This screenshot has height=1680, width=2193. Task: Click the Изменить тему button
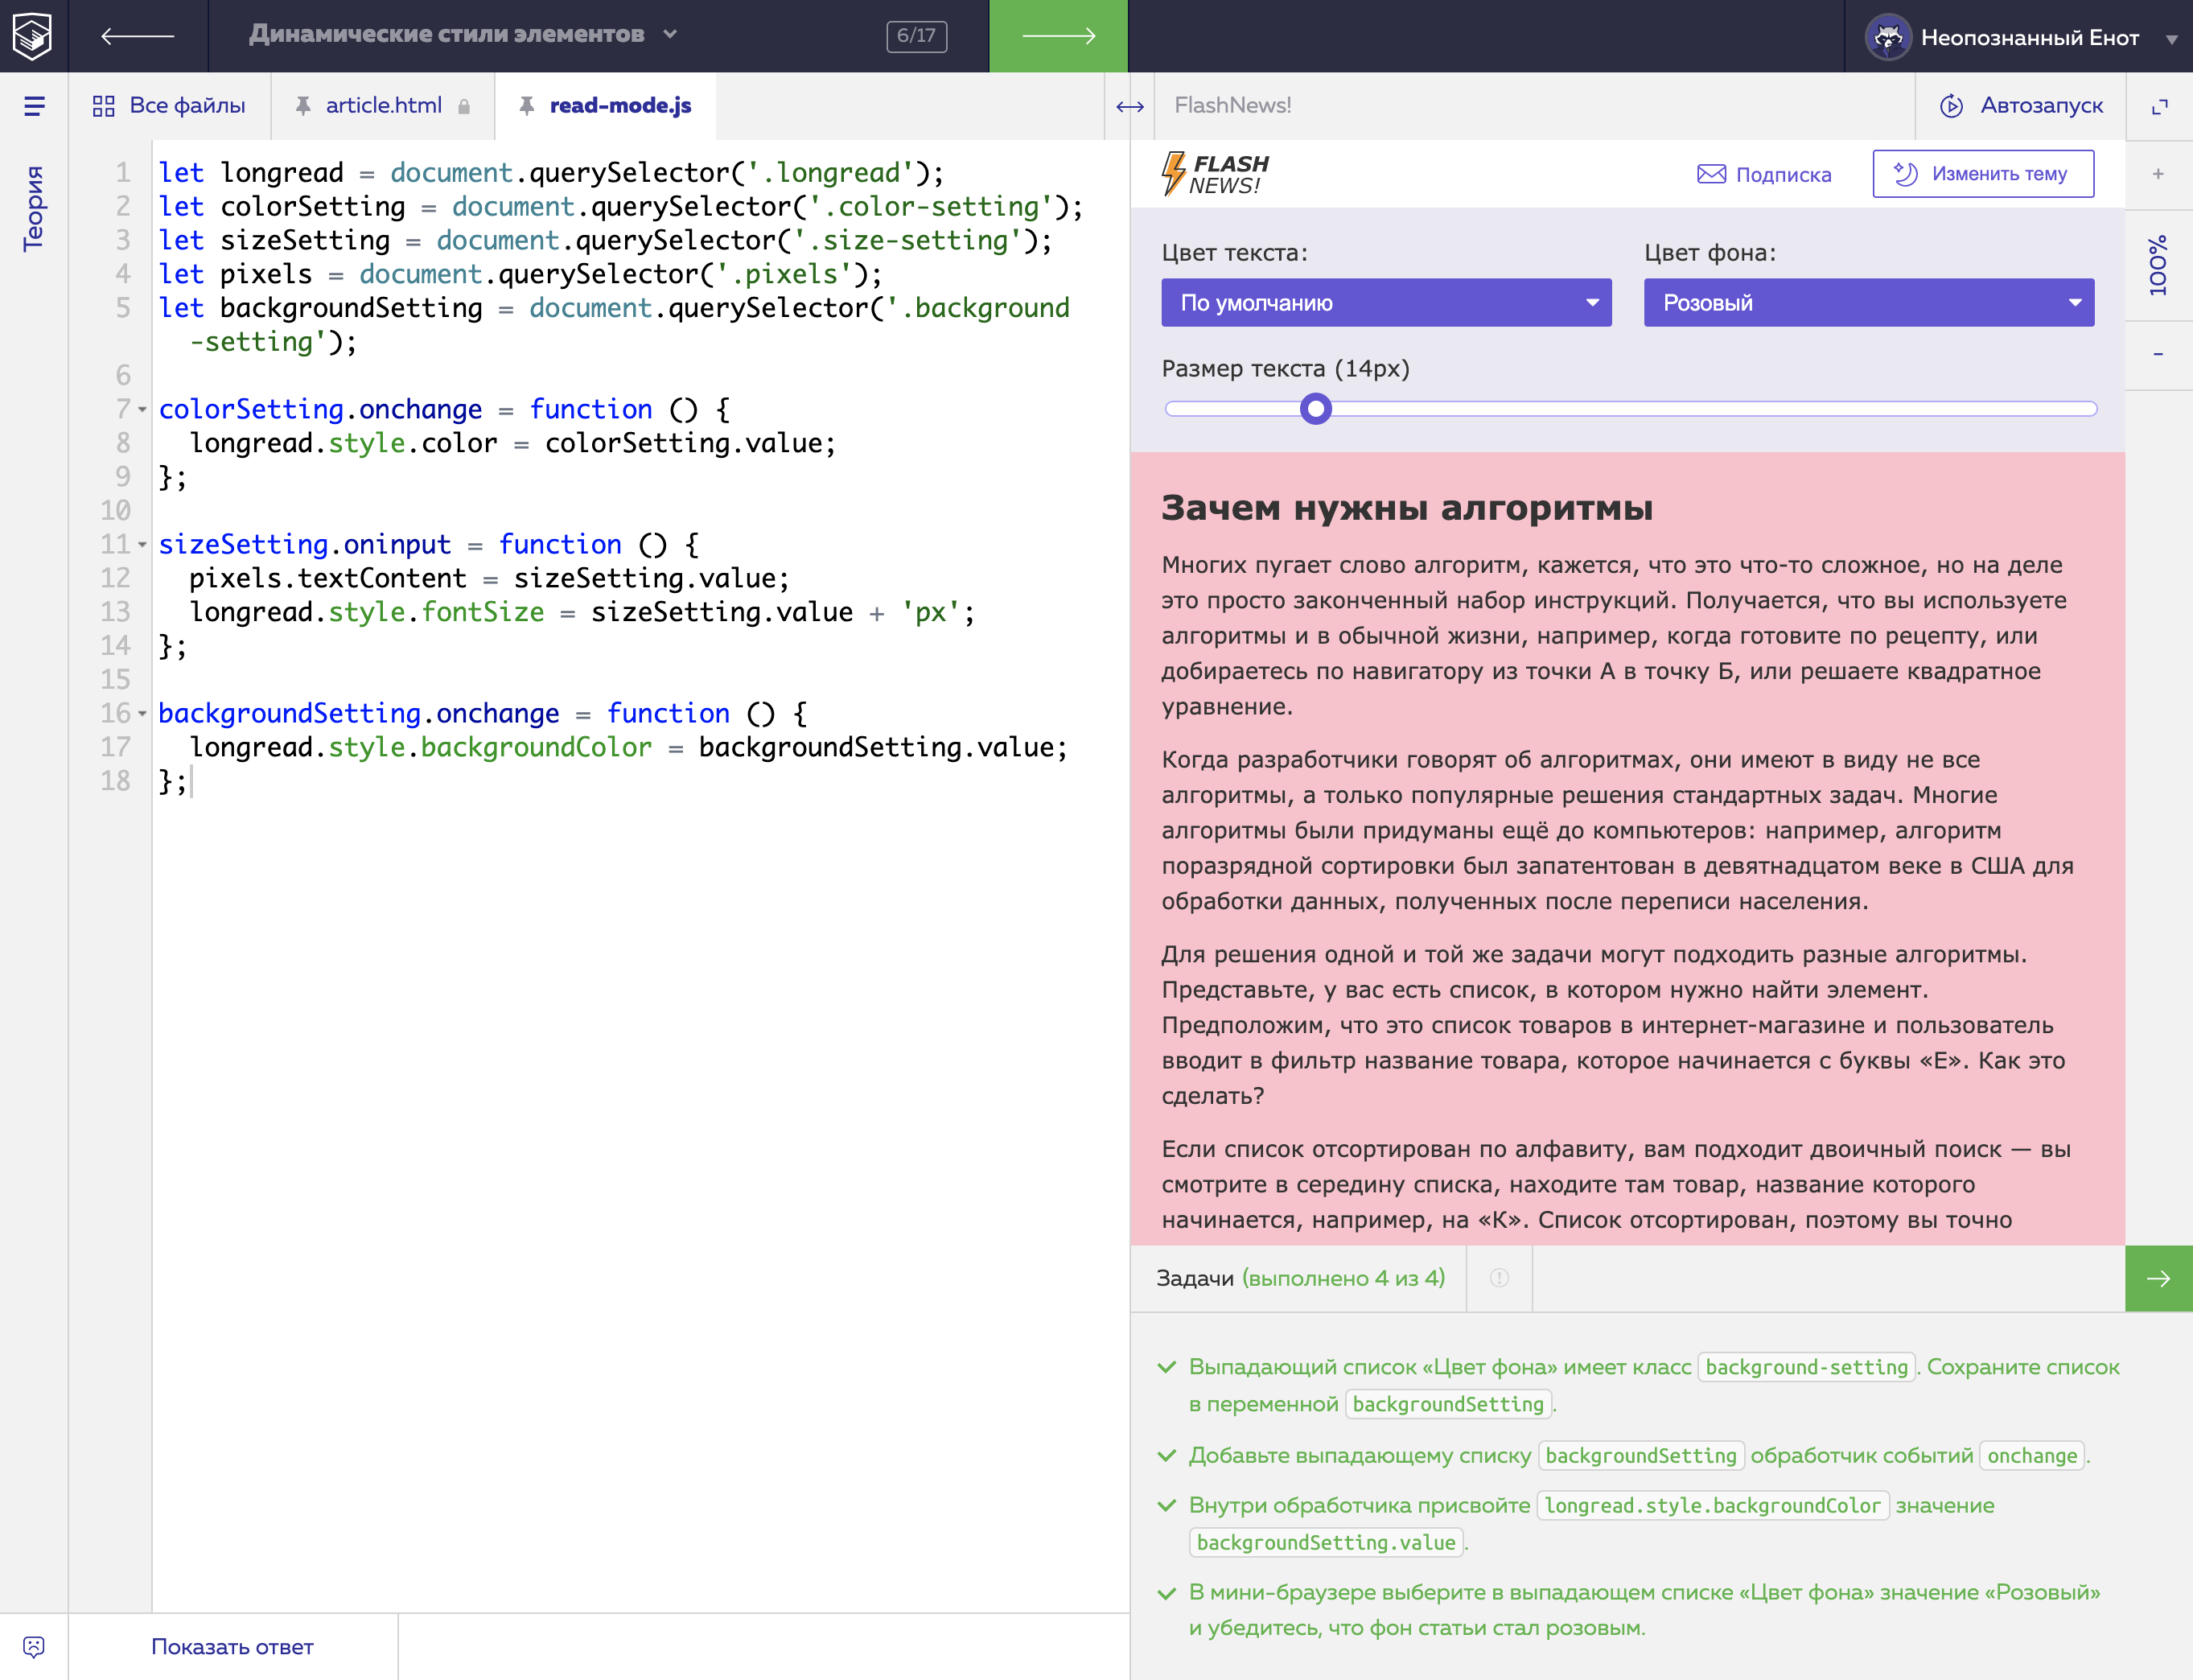point(1982,174)
